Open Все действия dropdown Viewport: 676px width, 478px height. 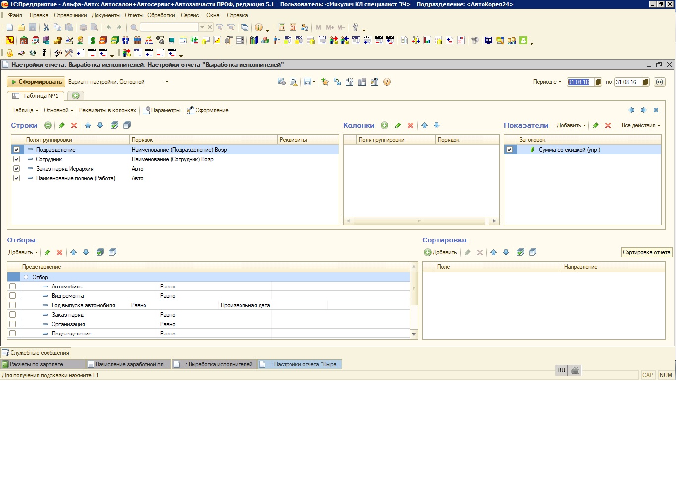click(x=641, y=126)
